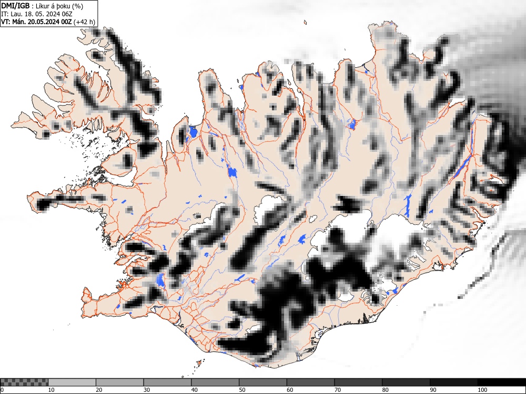The image size is (526, 394).
Task: Click the 90-100 percent black legend swatch
Action: point(453,382)
